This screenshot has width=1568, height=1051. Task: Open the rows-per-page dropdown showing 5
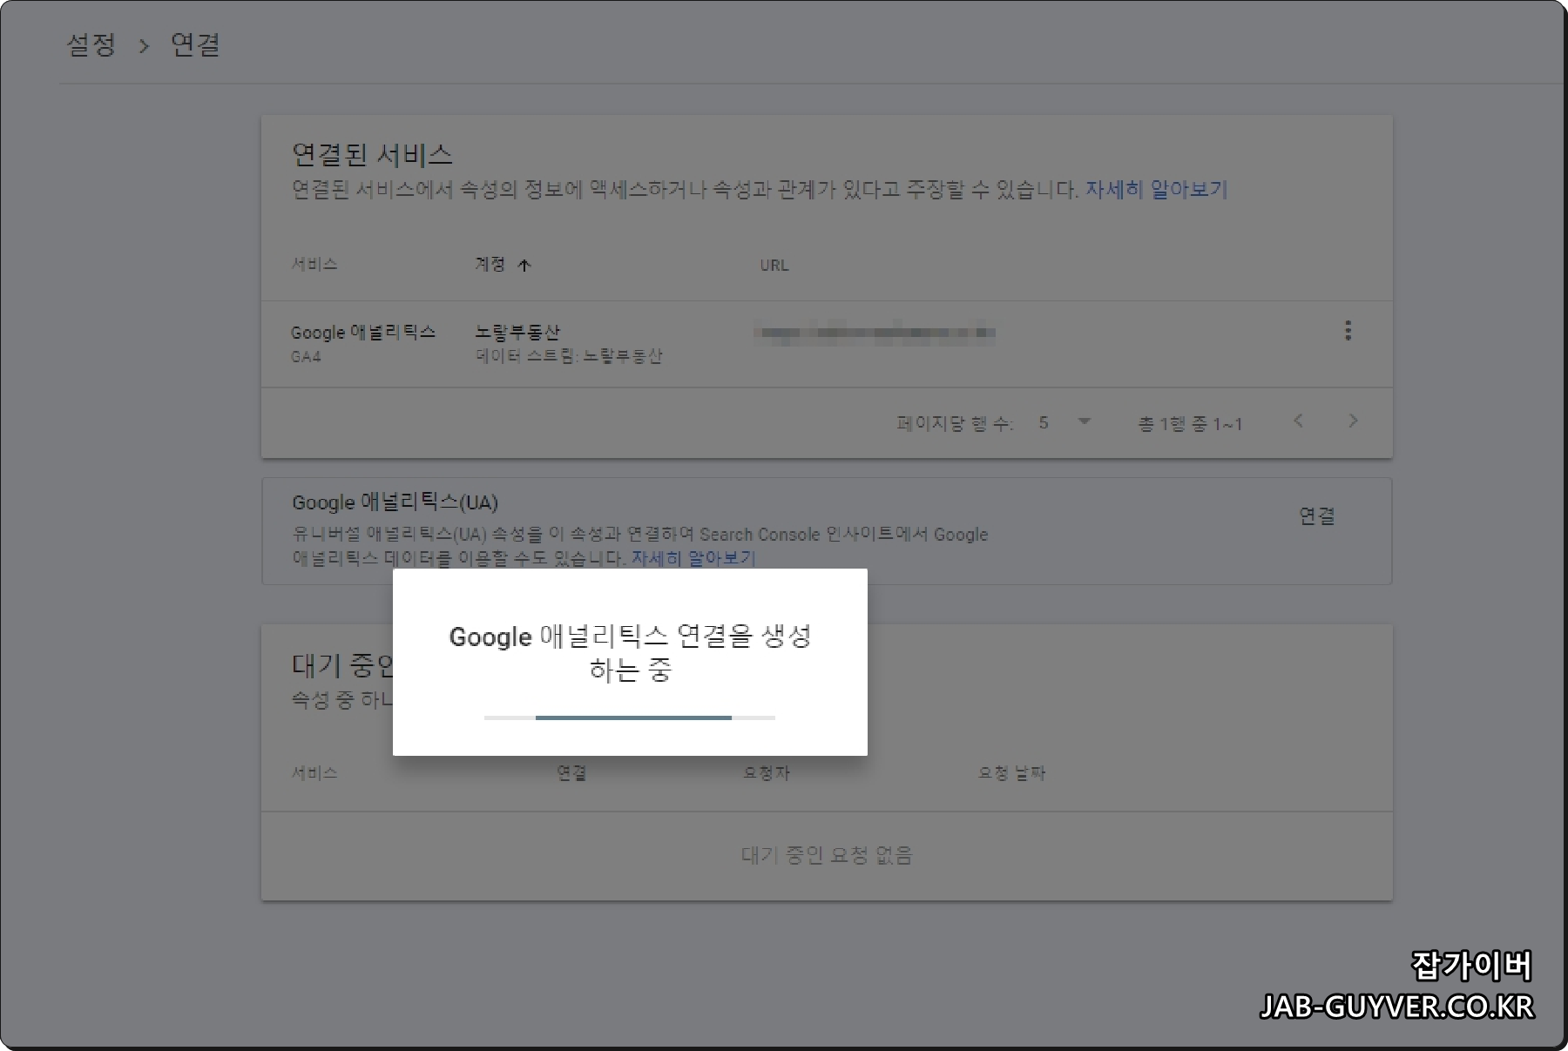tap(1064, 422)
